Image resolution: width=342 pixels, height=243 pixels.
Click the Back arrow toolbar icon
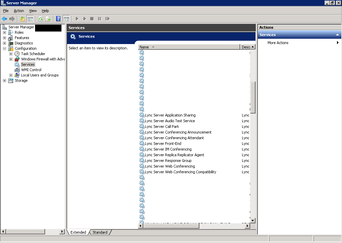coord(4,19)
